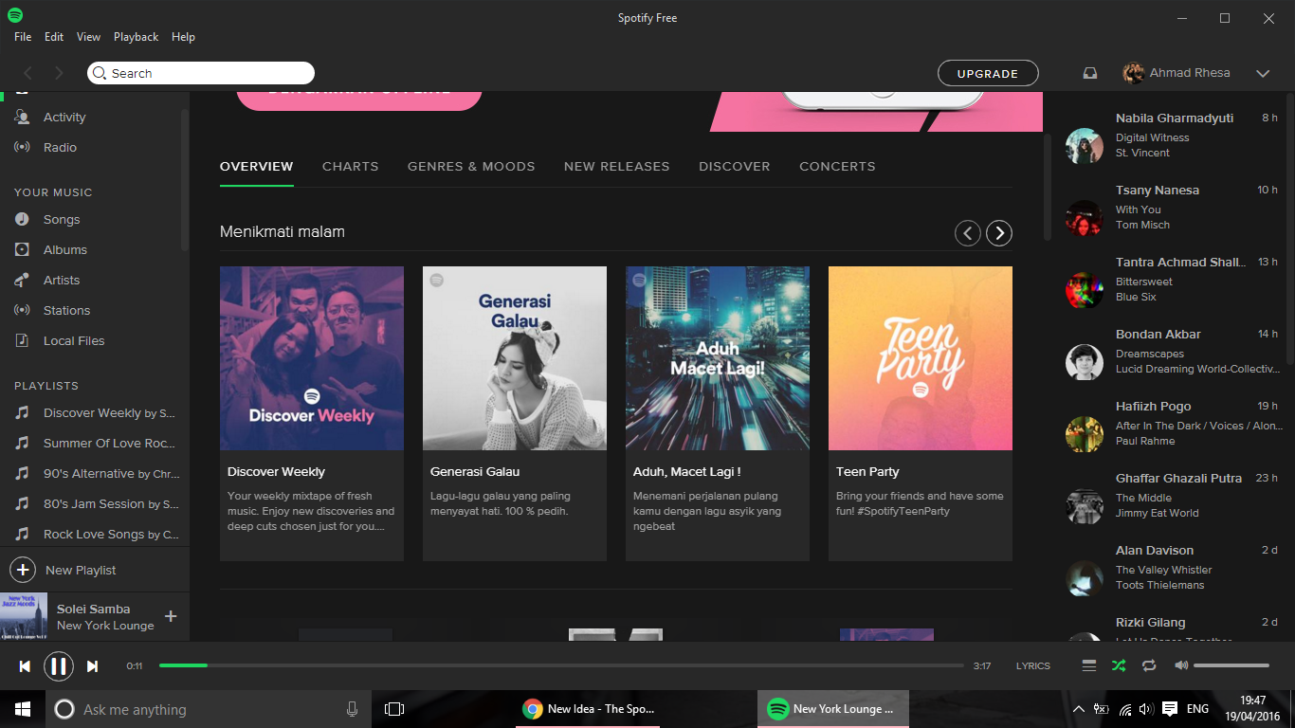The image size is (1295, 728).
Task: Open song The Middle in friend feed
Action: pyautogui.click(x=1143, y=498)
